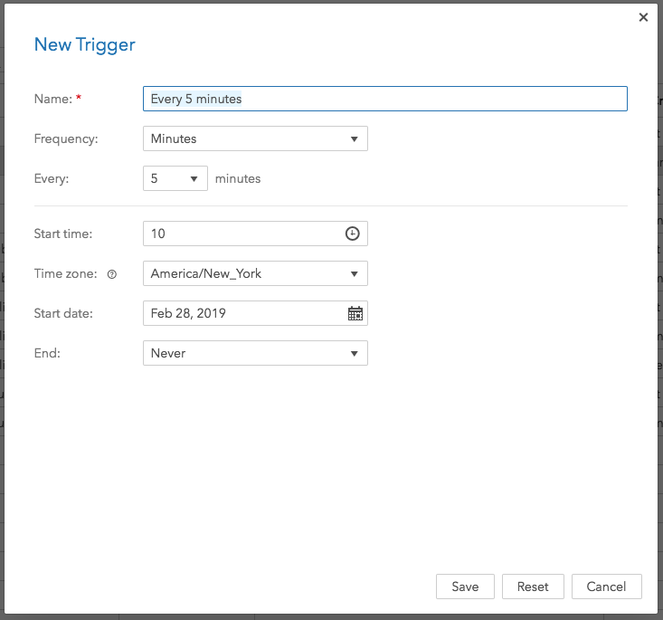The height and width of the screenshot is (620, 663).
Task: Hit the Reset button
Action: coord(533,587)
